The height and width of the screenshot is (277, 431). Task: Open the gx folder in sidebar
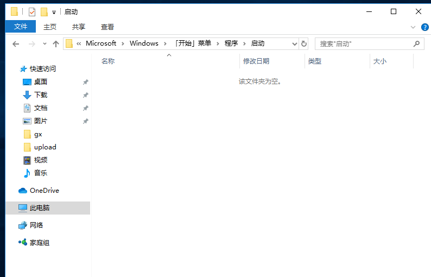pyautogui.click(x=38, y=134)
